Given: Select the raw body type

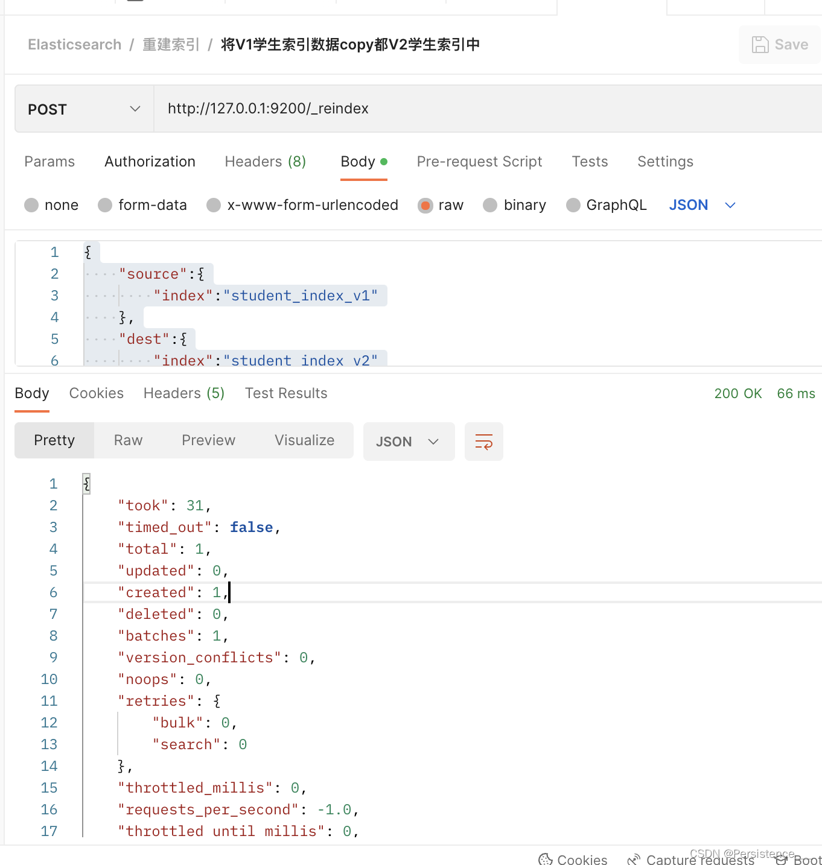Looking at the screenshot, I should point(425,206).
